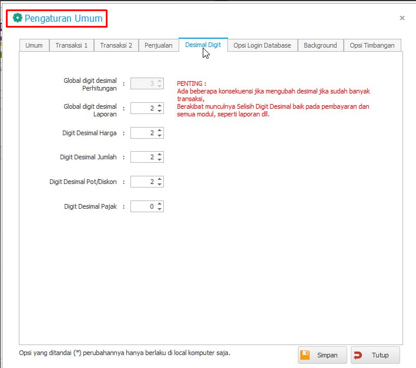This screenshot has height=368, width=416.
Task: Increase Digit Desimal Pot/Diskon value
Action: coord(160,179)
